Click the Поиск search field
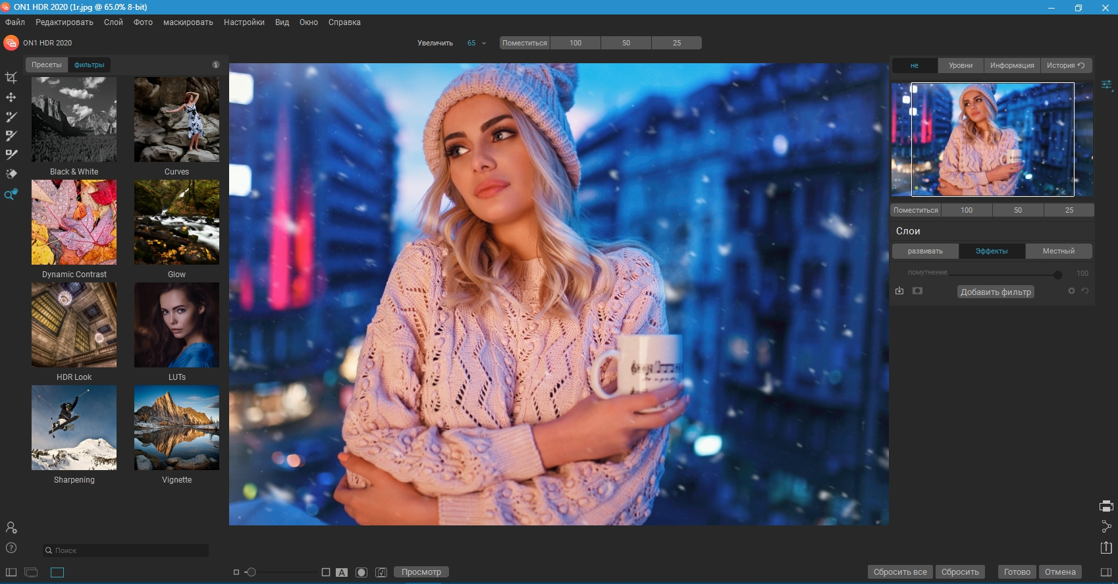The image size is (1118, 584). 126,550
